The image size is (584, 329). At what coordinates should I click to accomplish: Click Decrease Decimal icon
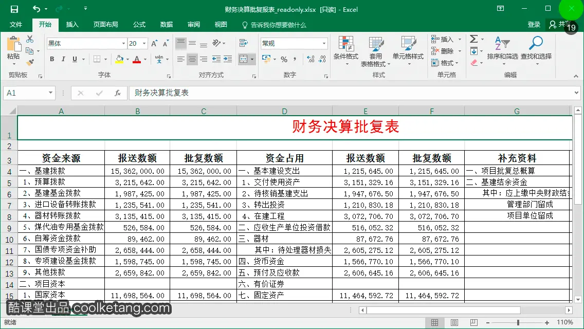(322, 59)
